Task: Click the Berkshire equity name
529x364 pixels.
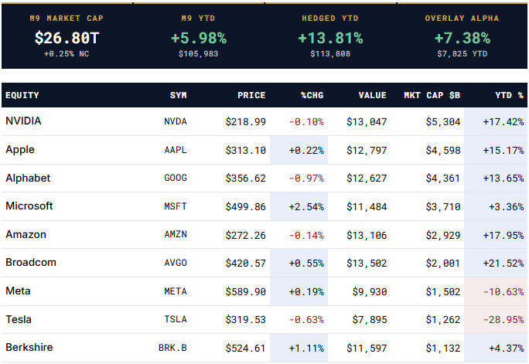Action: click(29, 348)
